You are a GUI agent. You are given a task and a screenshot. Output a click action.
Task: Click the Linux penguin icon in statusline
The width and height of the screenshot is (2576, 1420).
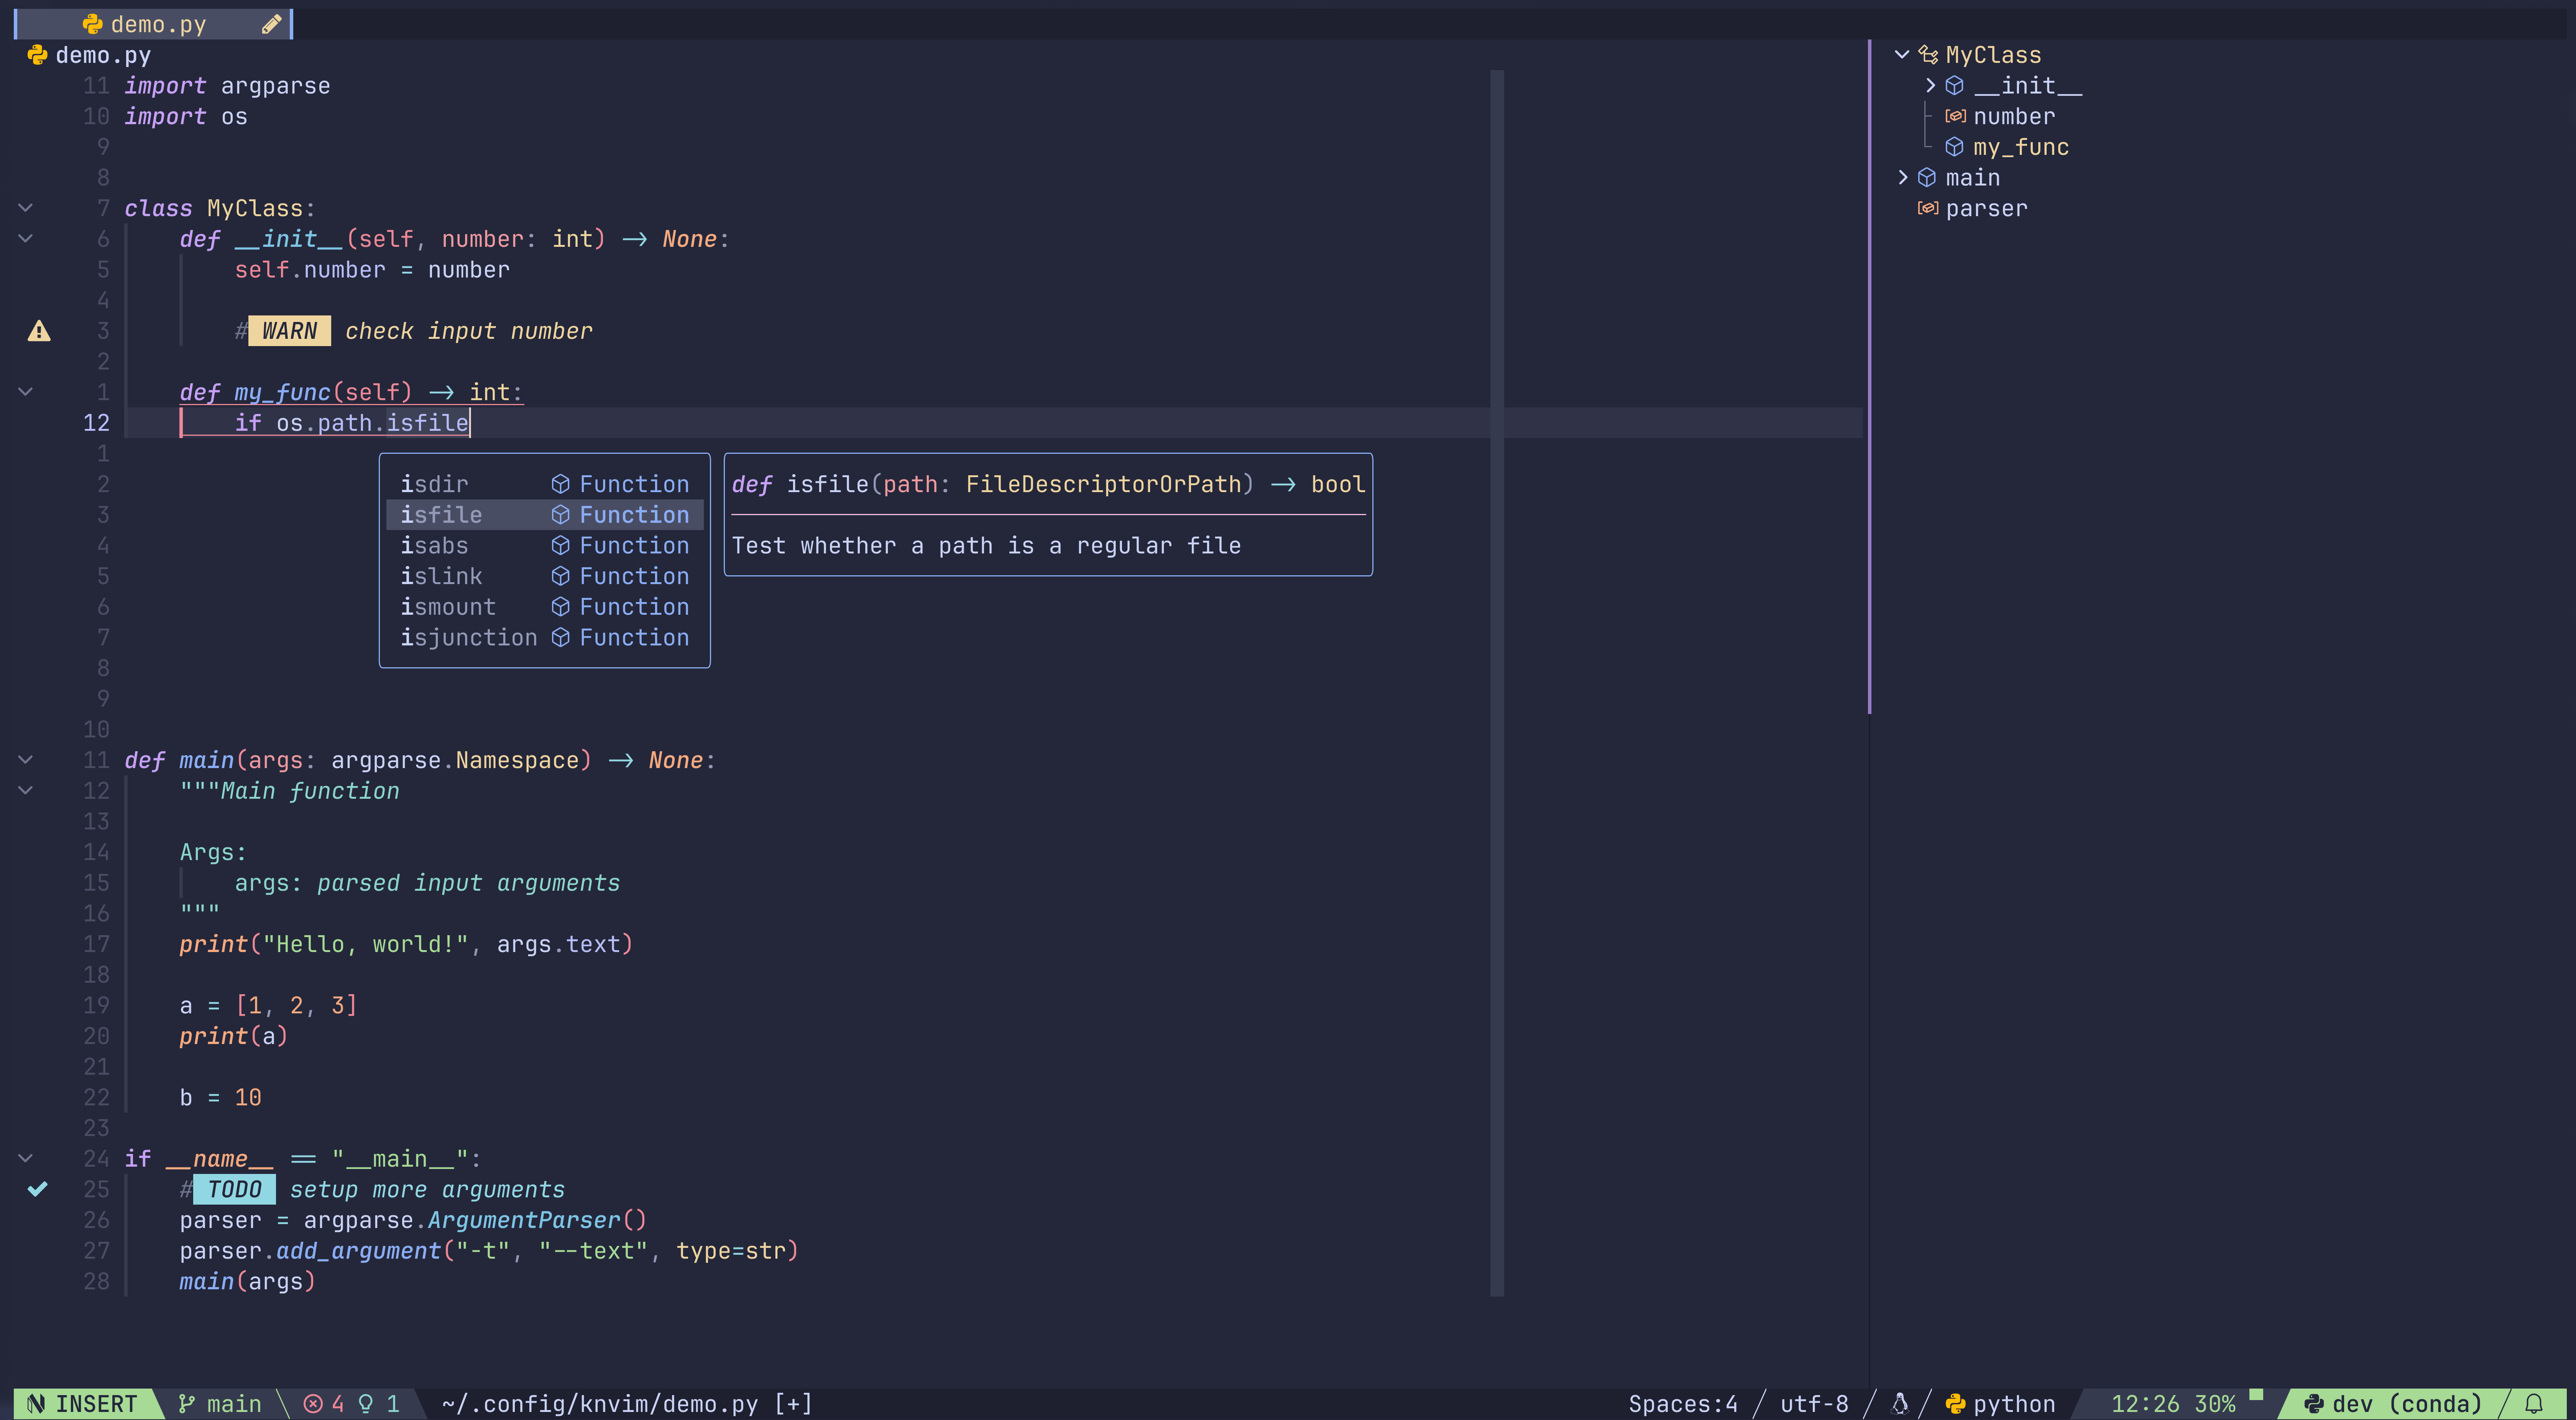(x=1900, y=1404)
